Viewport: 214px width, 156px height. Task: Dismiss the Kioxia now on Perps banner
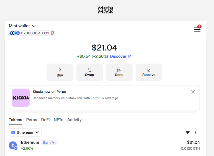[193, 92]
